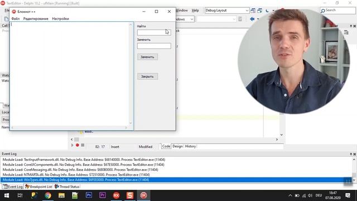Open Google Chrome from the taskbar
Image resolution: width=357 pixels, height=201 pixels.
click(x=48, y=195)
